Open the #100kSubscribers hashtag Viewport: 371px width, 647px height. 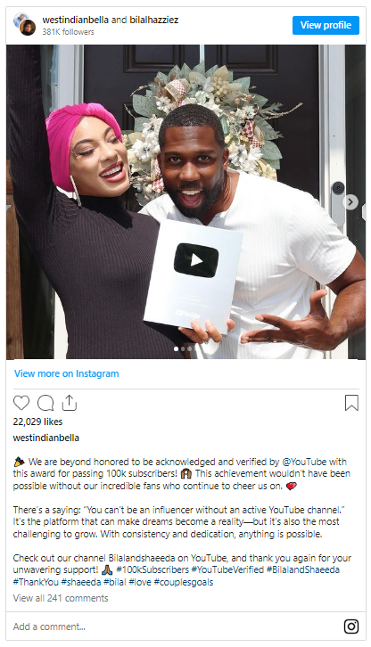tap(153, 569)
